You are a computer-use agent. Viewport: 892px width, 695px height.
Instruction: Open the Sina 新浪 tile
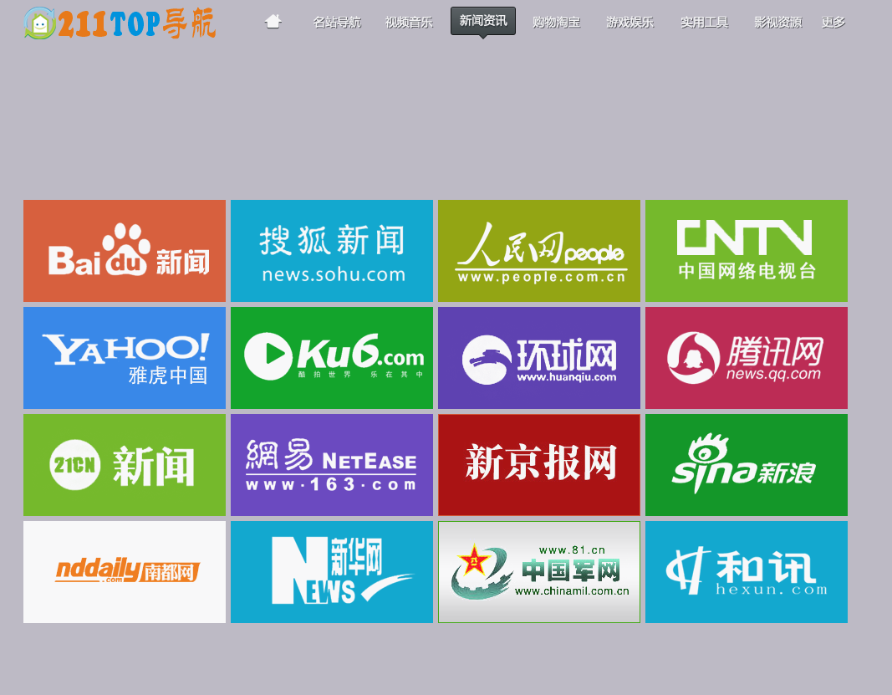pos(747,465)
